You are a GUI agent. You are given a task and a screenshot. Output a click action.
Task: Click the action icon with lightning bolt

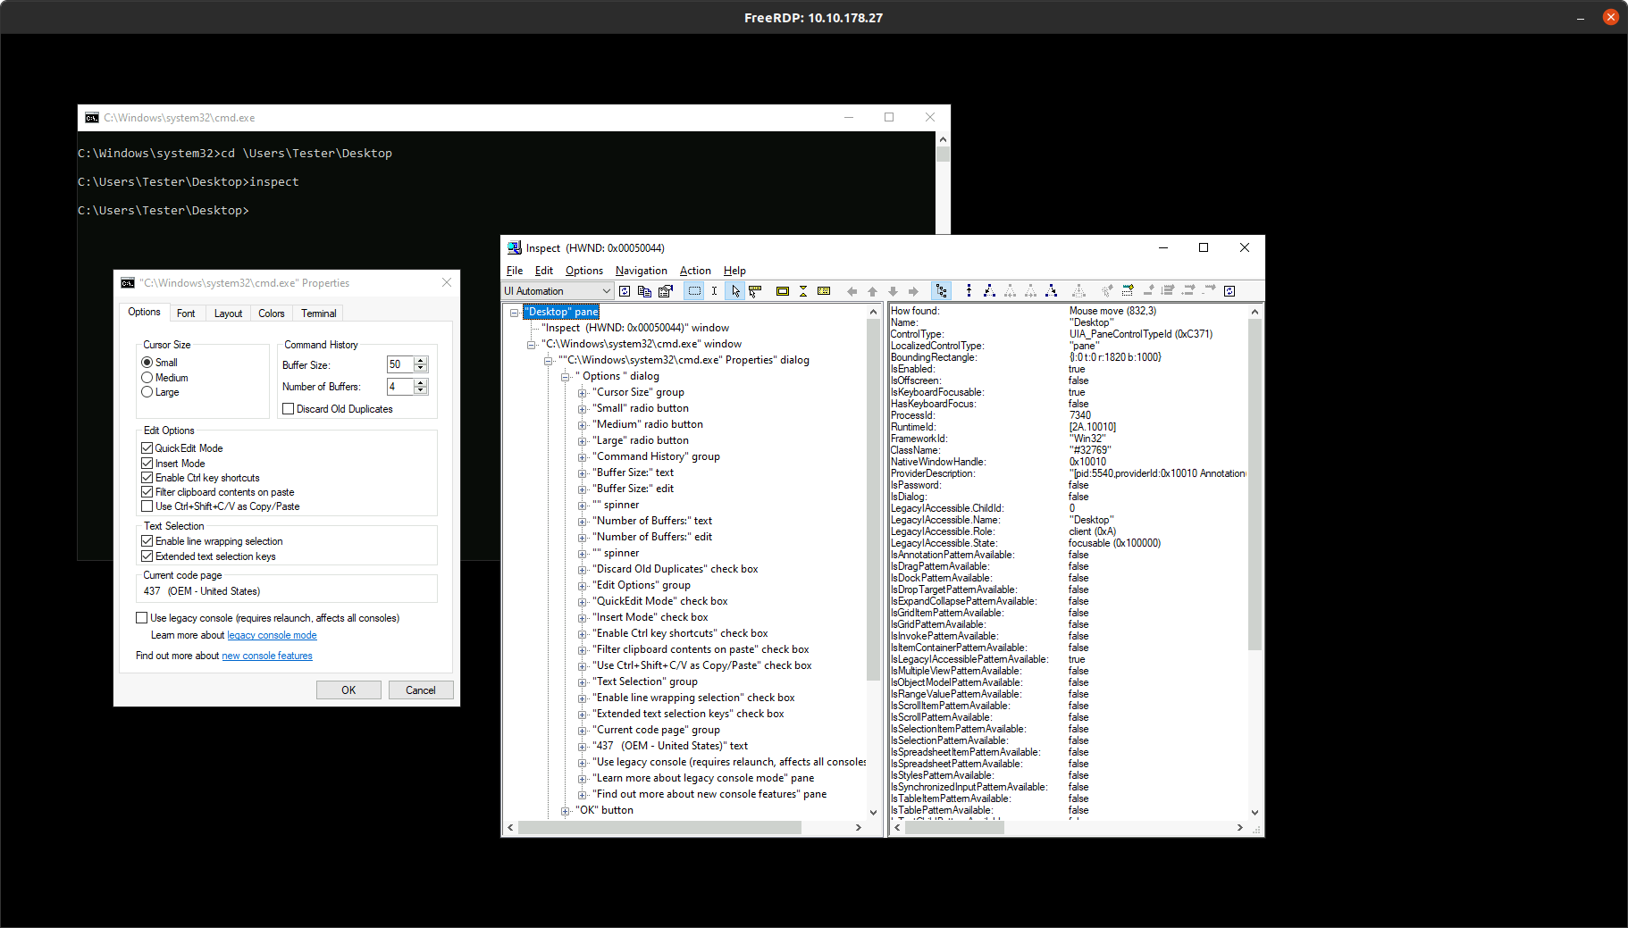pos(1128,290)
